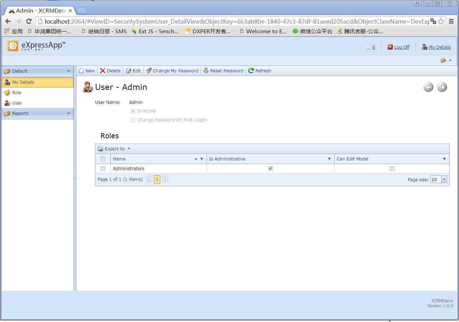Click the next page pager arrow

[165, 179]
